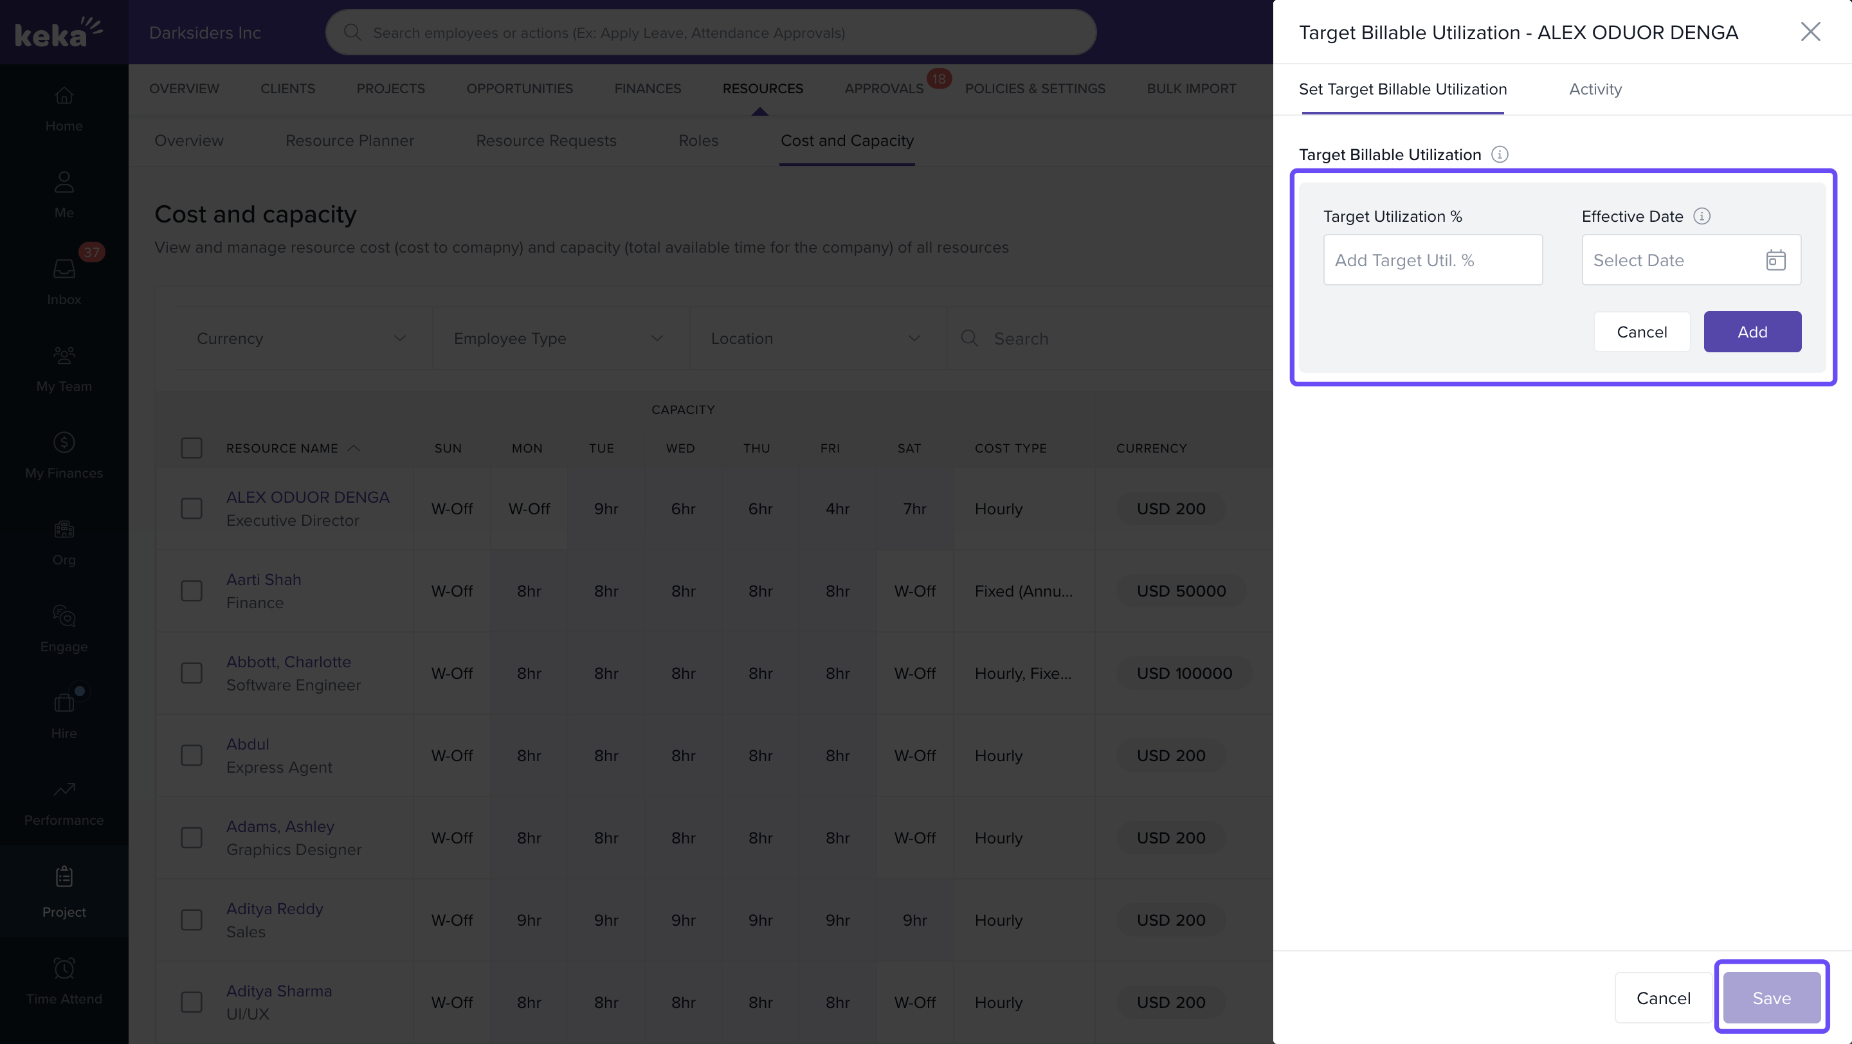Close the Target Billable Utilization panel

(1810, 32)
